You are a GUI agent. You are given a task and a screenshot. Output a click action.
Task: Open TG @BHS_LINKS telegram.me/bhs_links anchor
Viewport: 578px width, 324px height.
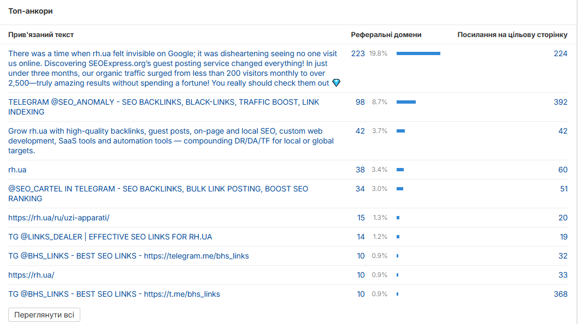(128, 256)
